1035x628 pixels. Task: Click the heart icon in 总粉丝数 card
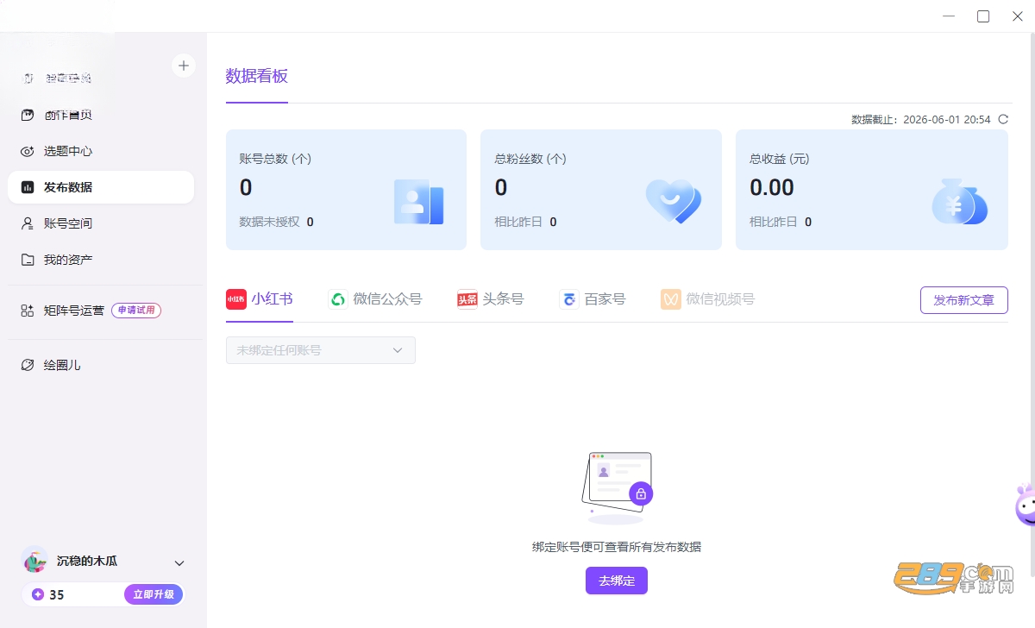click(x=674, y=202)
